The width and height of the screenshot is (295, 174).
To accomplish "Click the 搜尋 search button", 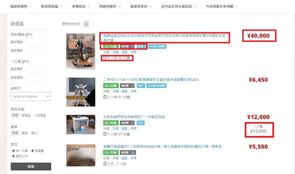I will pyautogui.click(x=31, y=167).
